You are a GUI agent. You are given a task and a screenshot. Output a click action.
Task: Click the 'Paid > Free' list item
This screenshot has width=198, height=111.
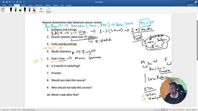pyautogui.click(x=58, y=59)
